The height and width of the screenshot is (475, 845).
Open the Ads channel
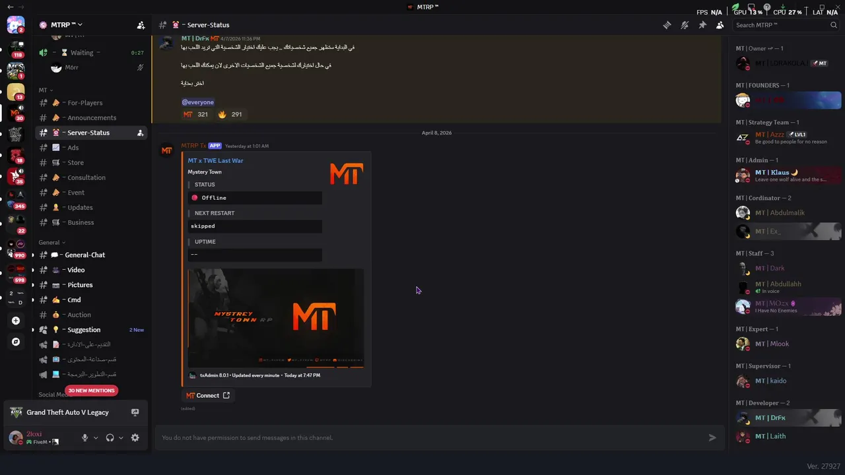coord(91,148)
